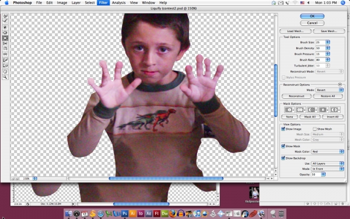350x219 pixels.
Task: Launch Illustrator from the Dock
Action: tap(132, 214)
